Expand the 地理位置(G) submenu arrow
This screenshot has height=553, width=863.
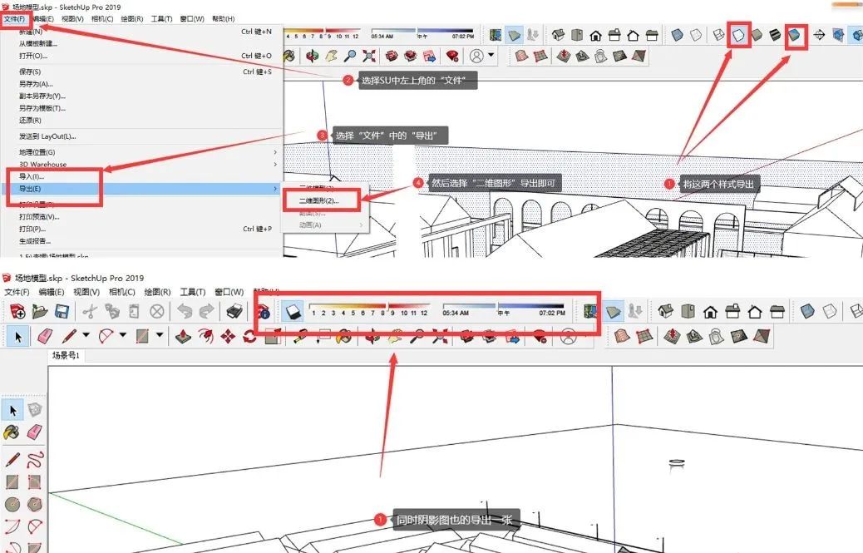(x=275, y=152)
